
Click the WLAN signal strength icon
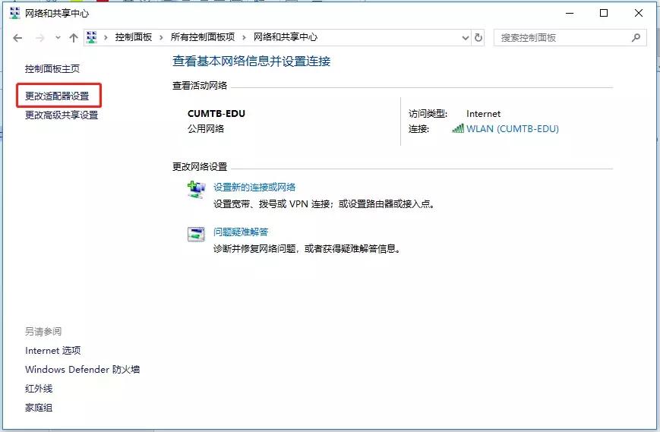457,128
